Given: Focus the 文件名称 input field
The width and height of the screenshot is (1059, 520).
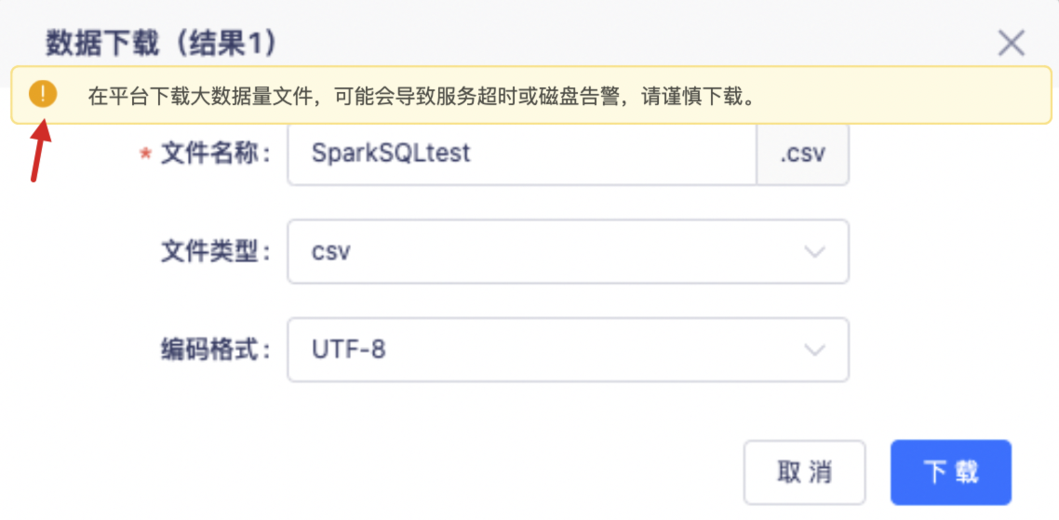Looking at the screenshot, I should (x=521, y=154).
